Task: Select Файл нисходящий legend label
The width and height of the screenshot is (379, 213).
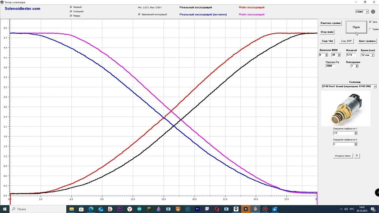Action: (x=252, y=14)
